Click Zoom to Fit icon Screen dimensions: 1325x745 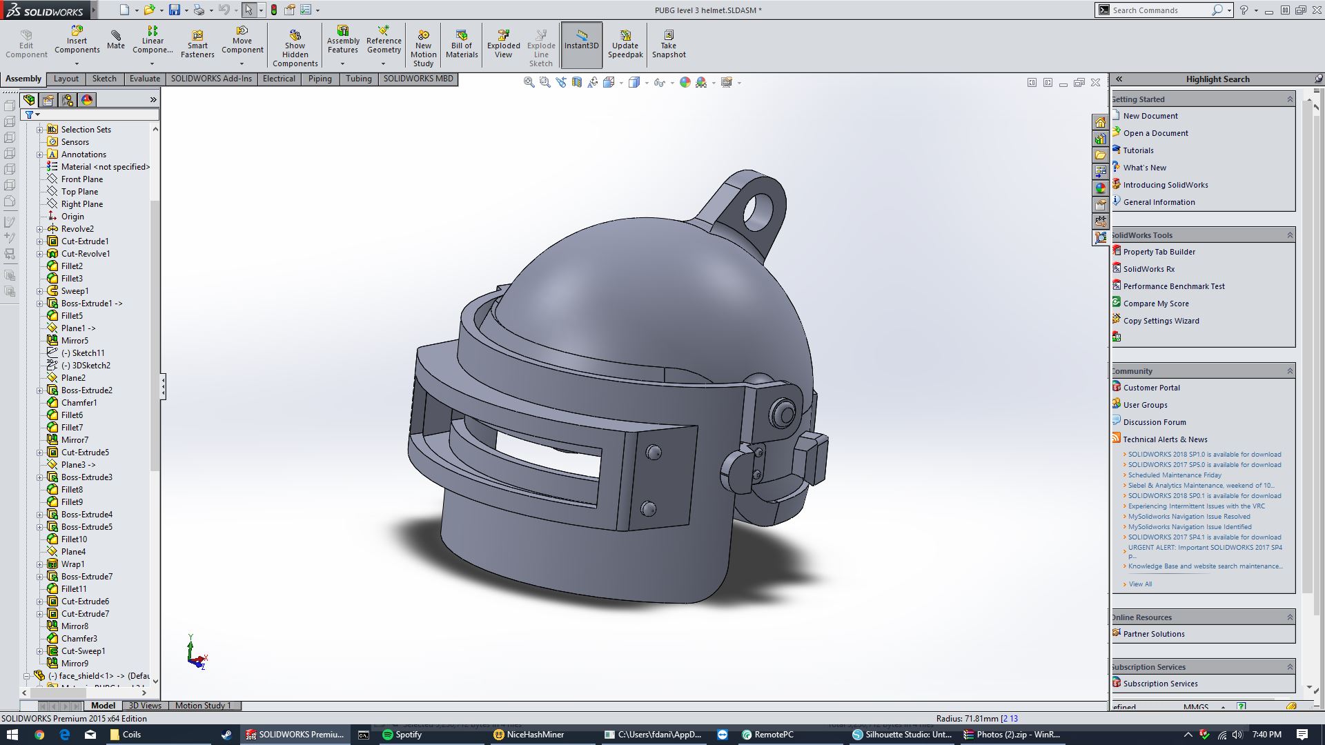(x=529, y=82)
